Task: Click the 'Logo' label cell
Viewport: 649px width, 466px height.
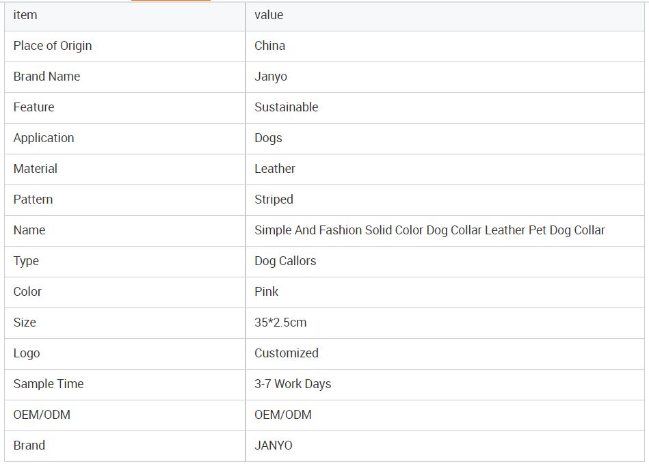Action: point(27,353)
